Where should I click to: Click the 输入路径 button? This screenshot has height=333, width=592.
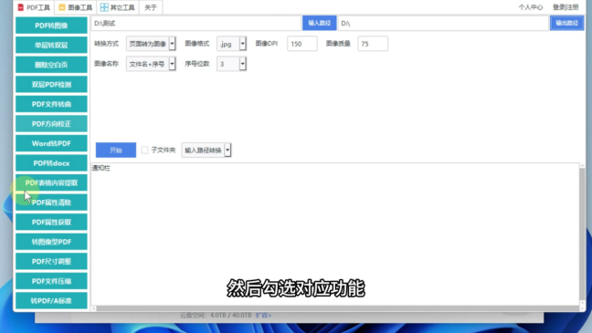(x=320, y=23)
